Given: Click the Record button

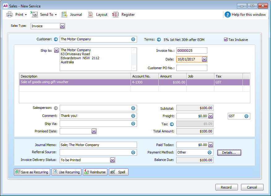Looking at the screenshot, I should (226, 187).
